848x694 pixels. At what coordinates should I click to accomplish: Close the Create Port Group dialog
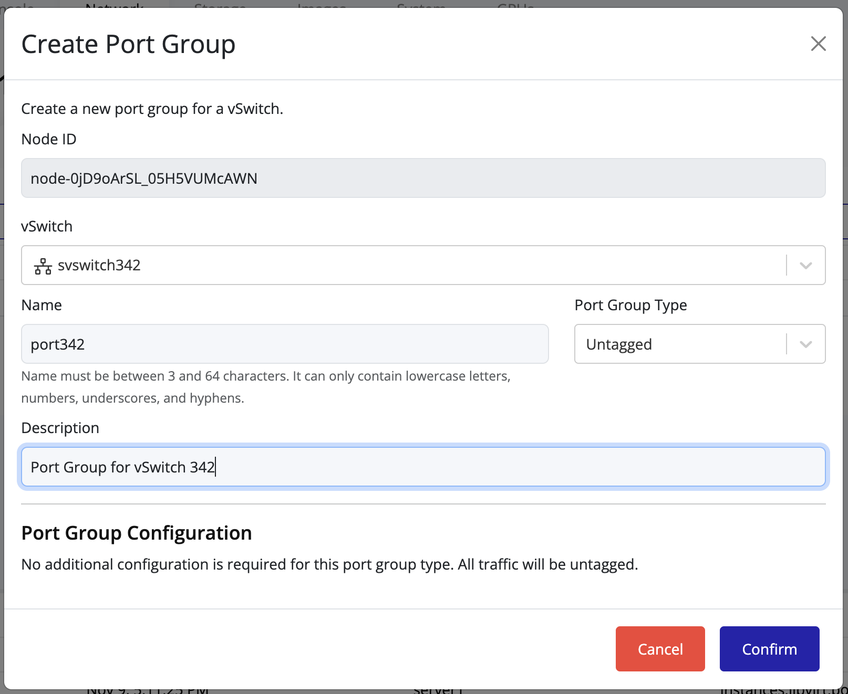point(818,44)
